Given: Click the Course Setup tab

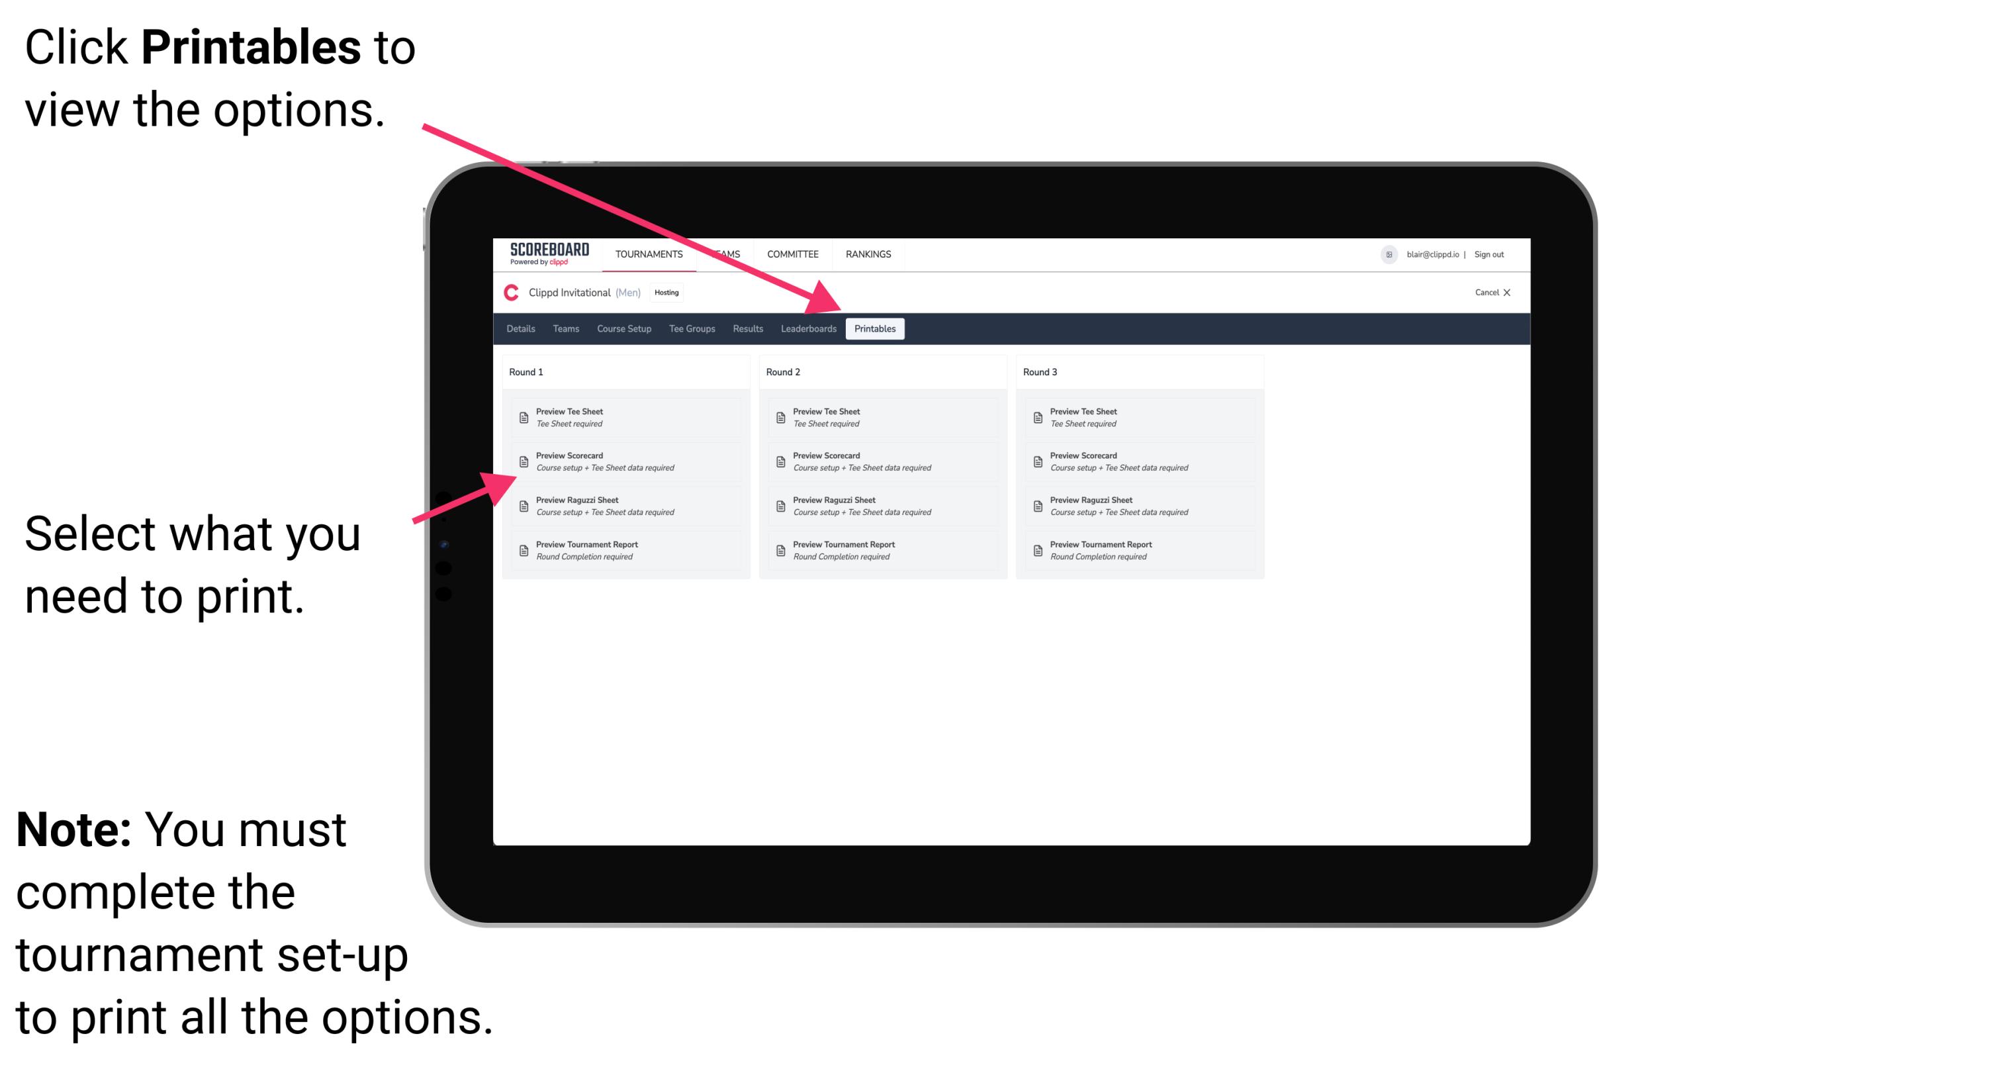Looking at the screenshot, I should [625, 329].
